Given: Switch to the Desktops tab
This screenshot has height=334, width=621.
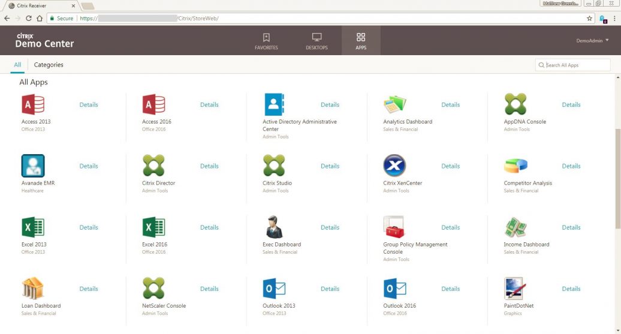Looking at the screenshot, I should (x=316, y=41).
